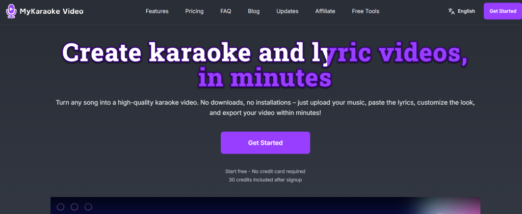Navigate to the Affiliate page
522x214 pixels.
click(x=325, y=11)
